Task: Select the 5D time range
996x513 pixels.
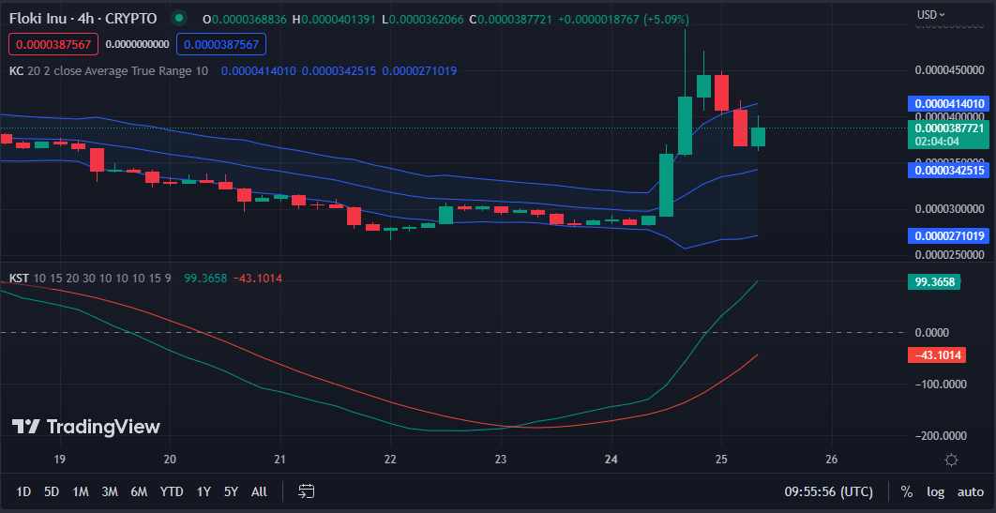Action: pyautogui.click(x=52, y=491)
